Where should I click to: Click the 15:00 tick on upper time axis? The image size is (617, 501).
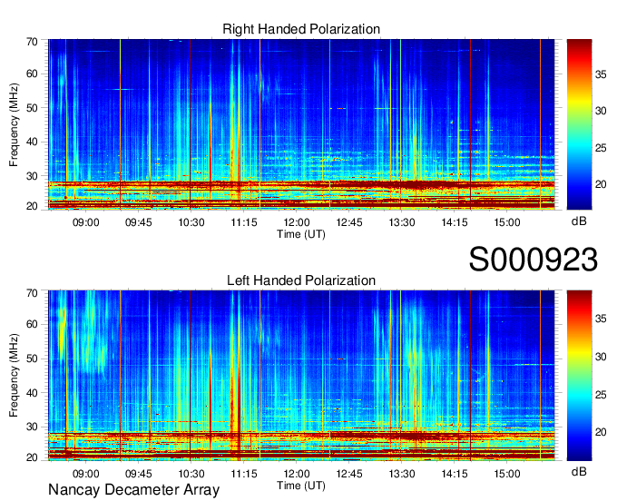coord(507,222)
